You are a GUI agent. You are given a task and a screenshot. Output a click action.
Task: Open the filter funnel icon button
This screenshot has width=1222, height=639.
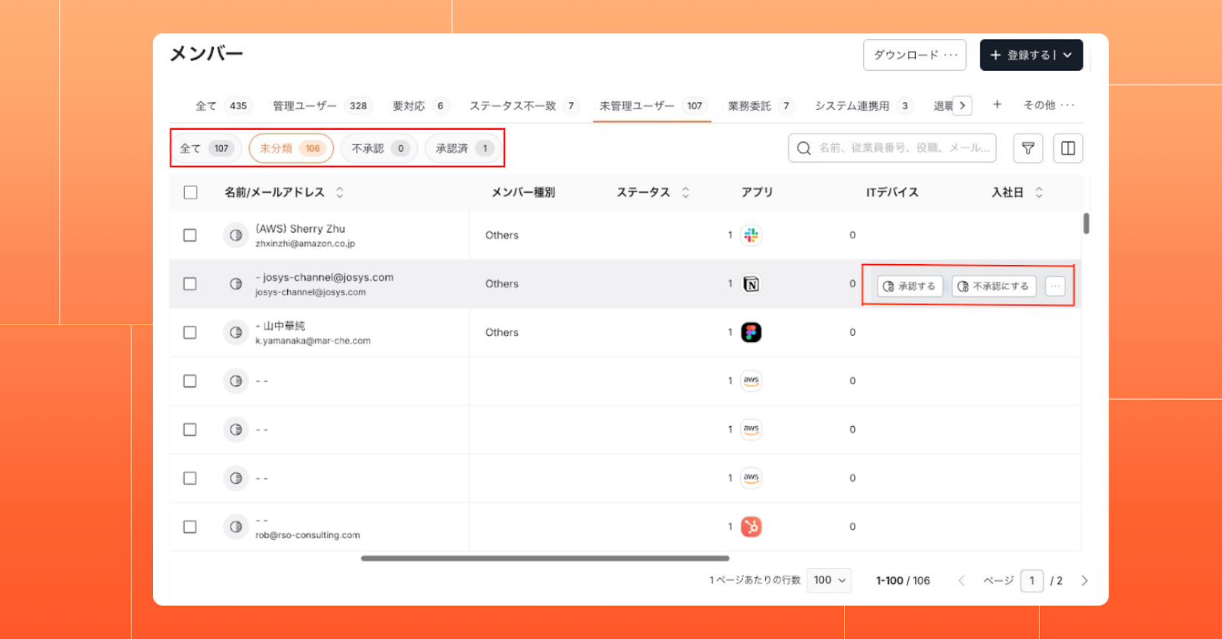tap(1028, 148)
